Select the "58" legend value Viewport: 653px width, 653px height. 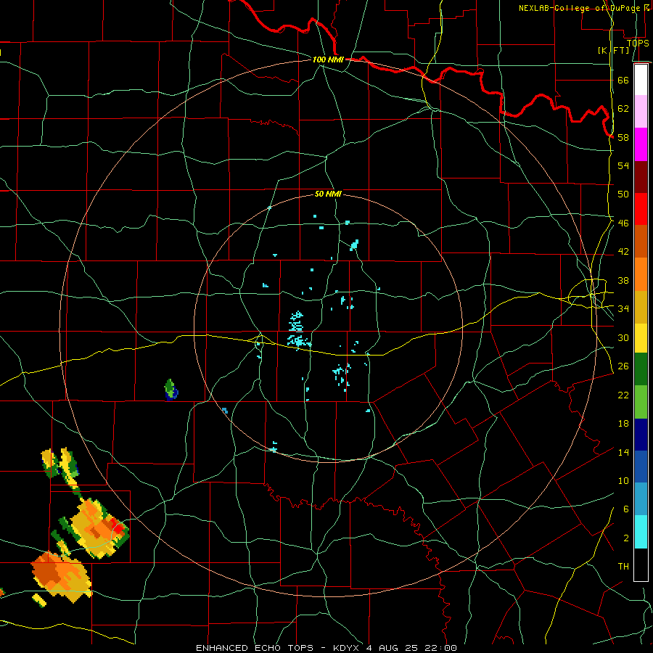(623, 137)
